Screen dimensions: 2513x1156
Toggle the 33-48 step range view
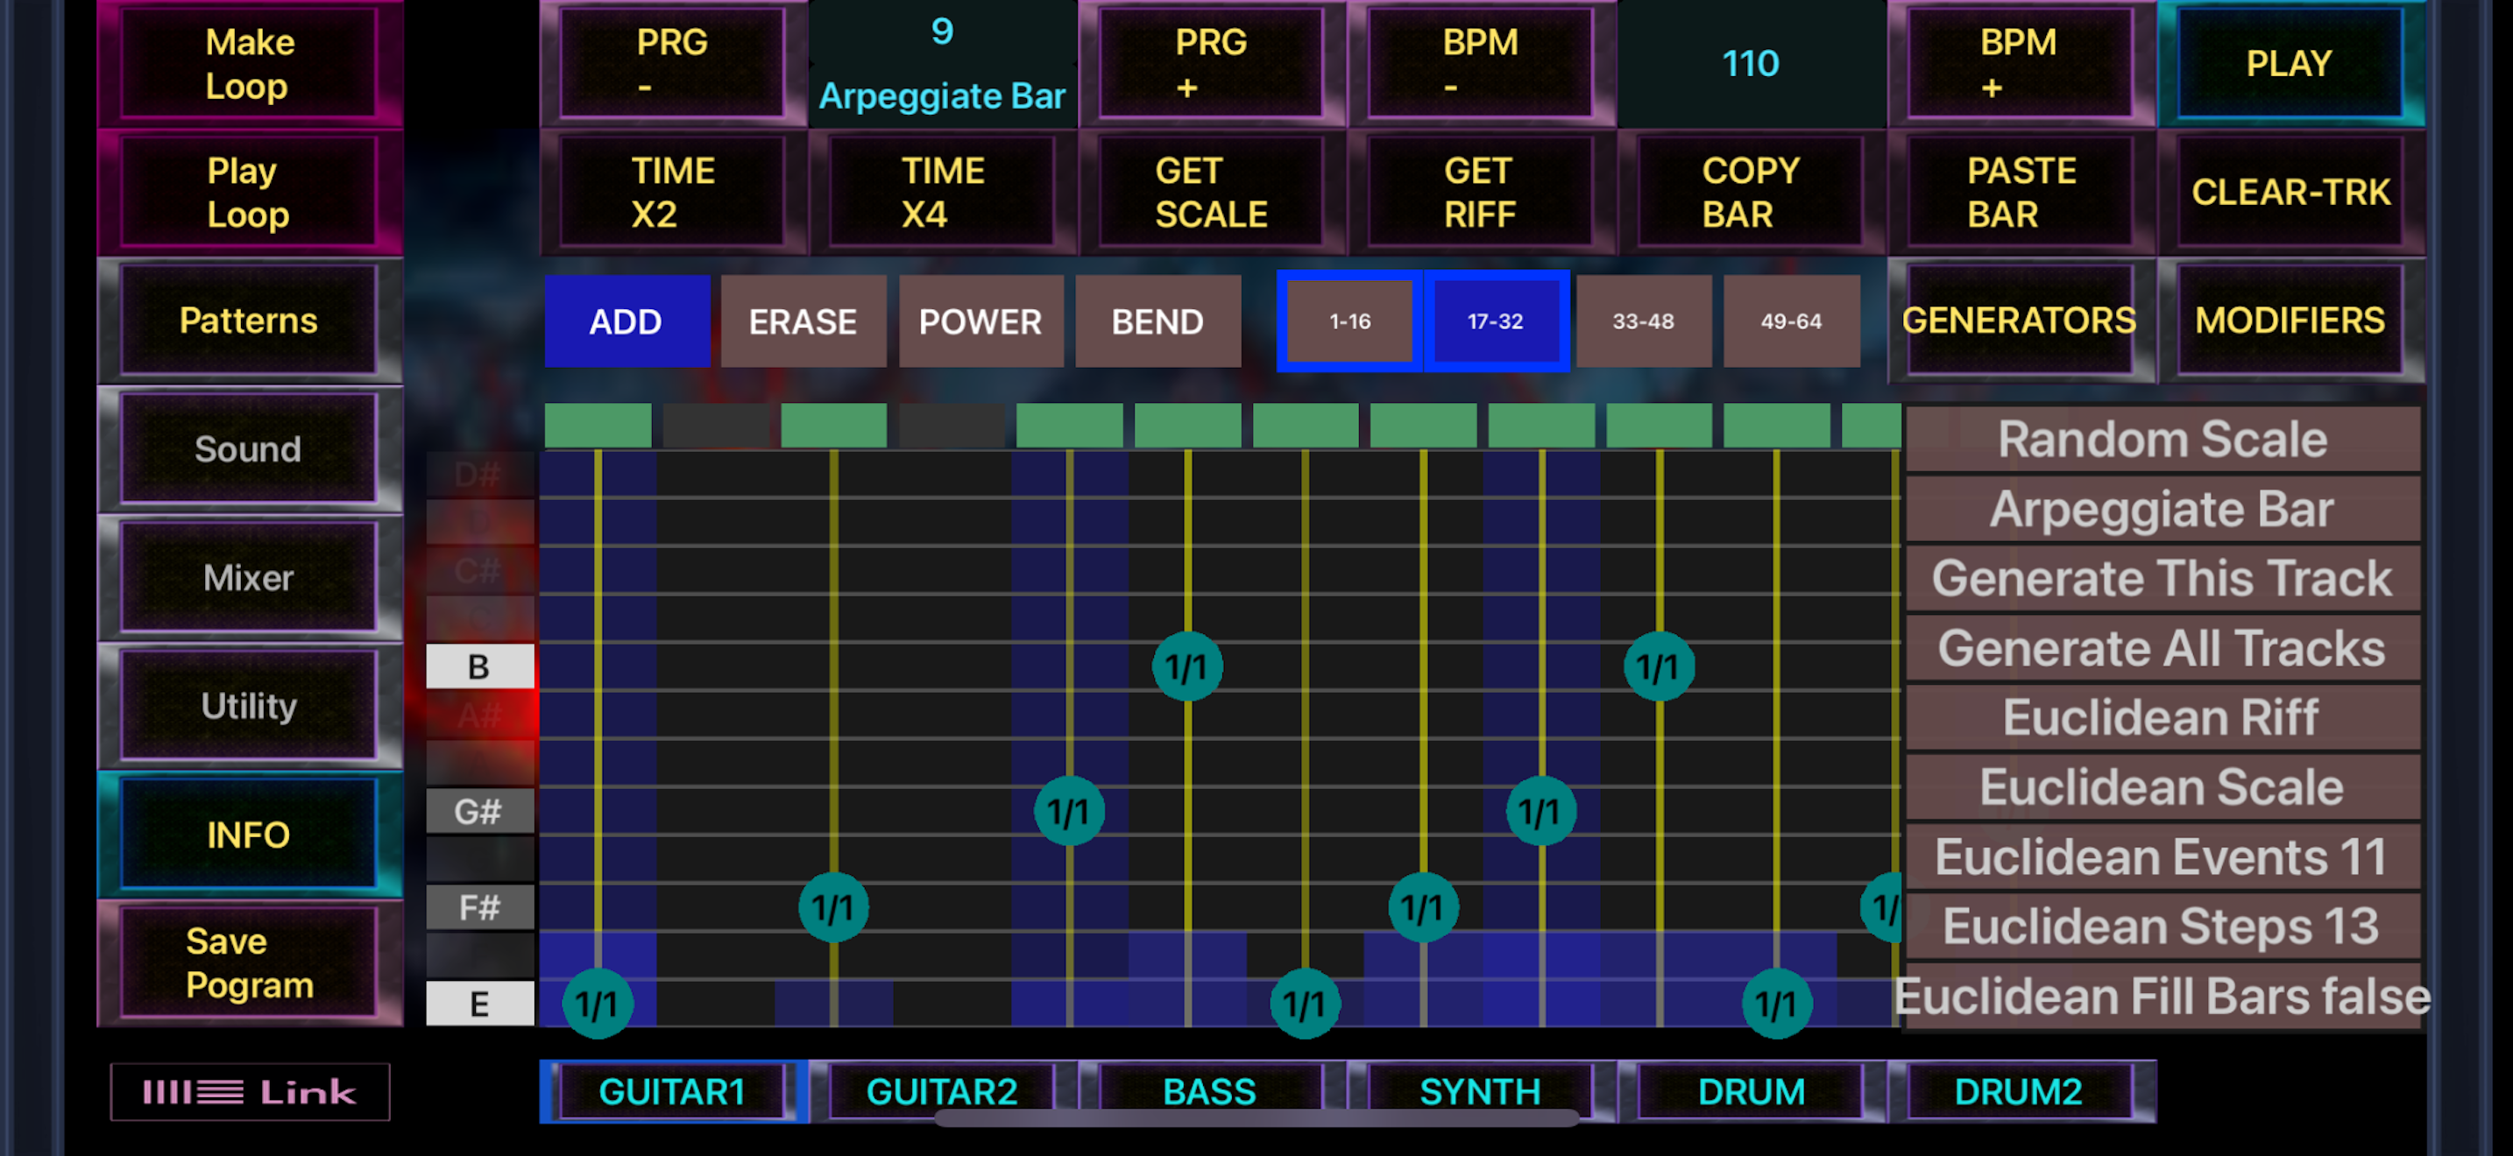pos(1643,321)
